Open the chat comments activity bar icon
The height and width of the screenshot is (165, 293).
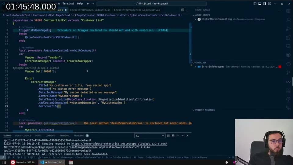pyautogui.click(x=288, y=46)
